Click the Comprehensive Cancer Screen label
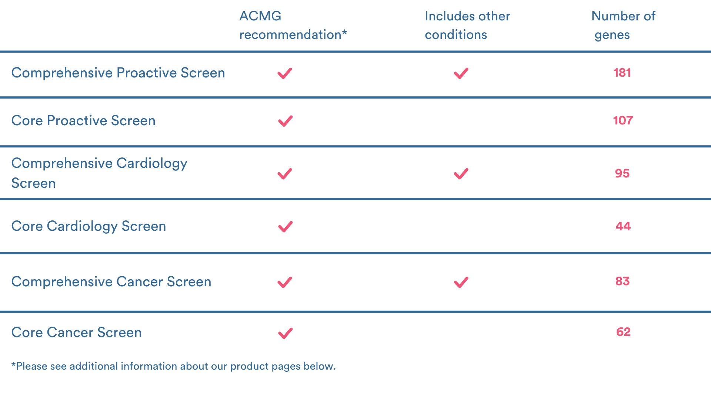711x400 pixels. pos(111,282)
